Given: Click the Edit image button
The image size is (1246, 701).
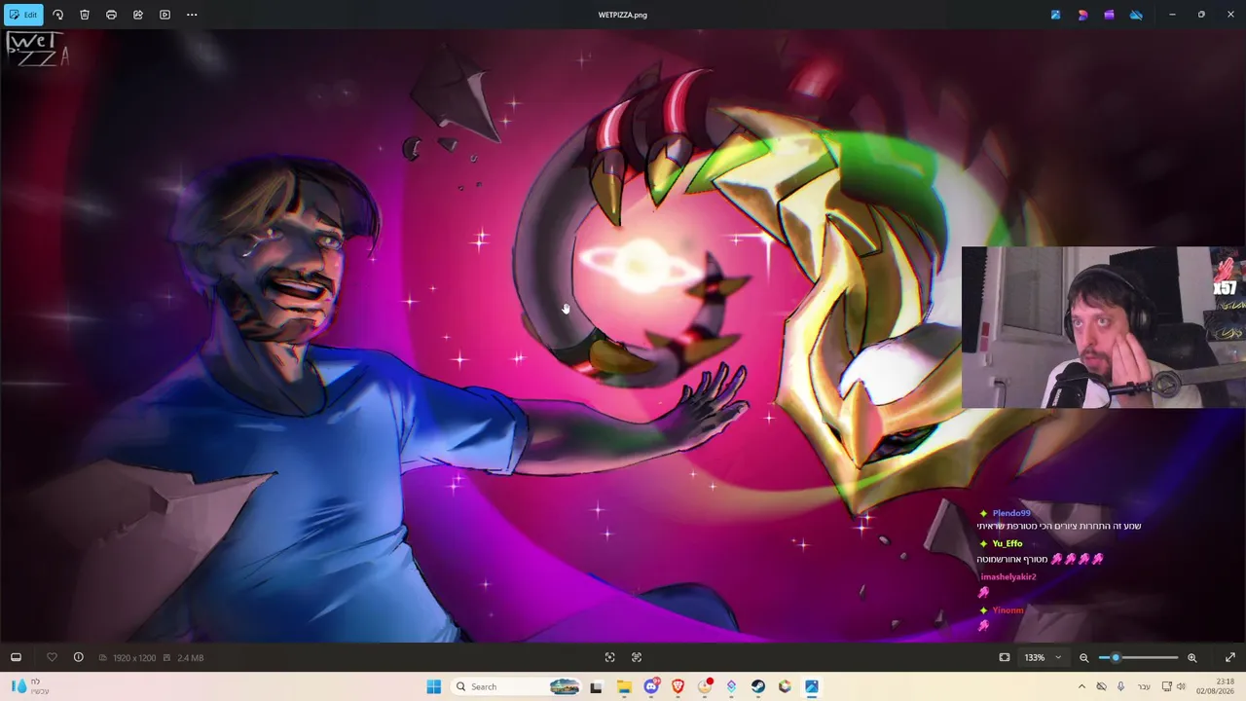Looking at the screenshot, I should point(23,15).
